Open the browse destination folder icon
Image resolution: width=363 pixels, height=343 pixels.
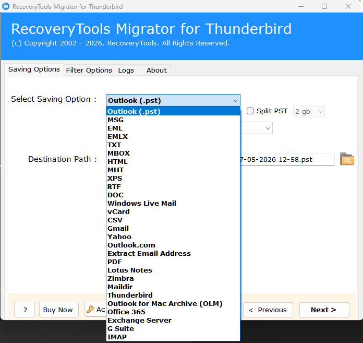coord(347,159)
